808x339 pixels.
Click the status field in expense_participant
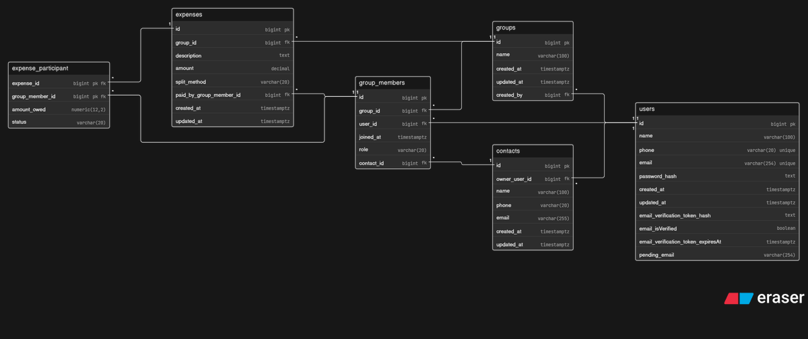pyautogui.click(x=59, y=122)
